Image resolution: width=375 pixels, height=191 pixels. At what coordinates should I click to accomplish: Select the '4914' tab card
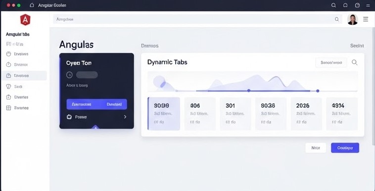342,114
